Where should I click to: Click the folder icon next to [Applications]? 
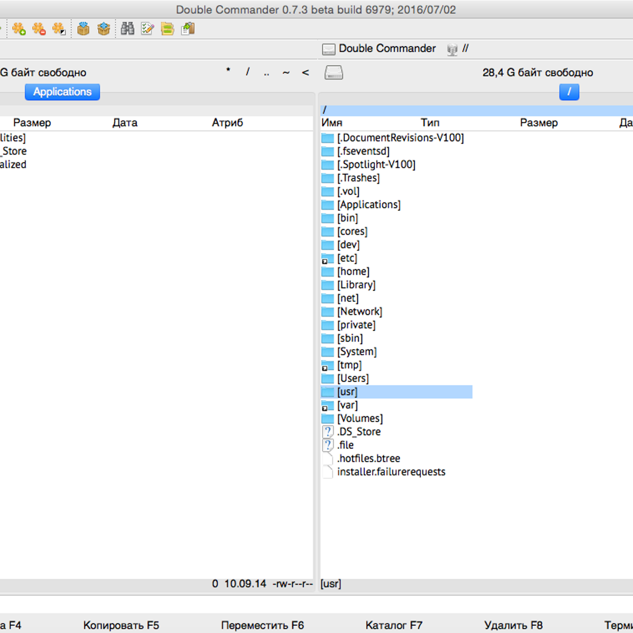[328, 205]
